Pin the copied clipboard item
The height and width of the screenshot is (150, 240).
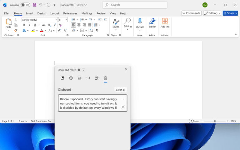coord(123,107)
